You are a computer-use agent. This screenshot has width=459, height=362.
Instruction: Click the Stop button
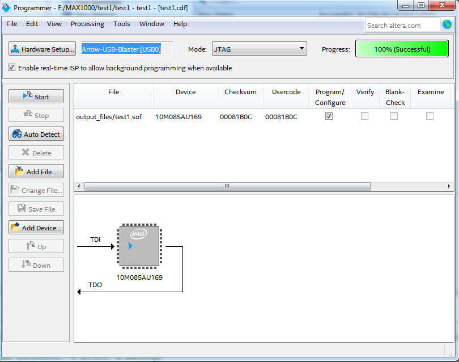tap(36, 115)
